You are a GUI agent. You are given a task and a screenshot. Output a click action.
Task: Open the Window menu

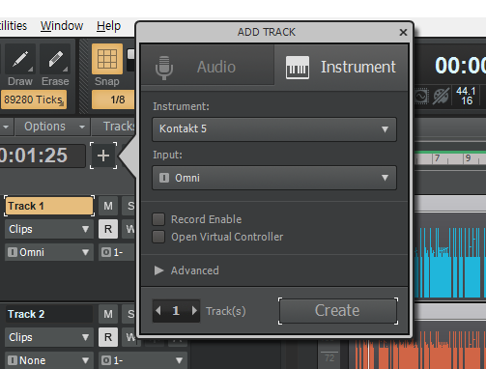pyautogui.click(x=62, y=26)
